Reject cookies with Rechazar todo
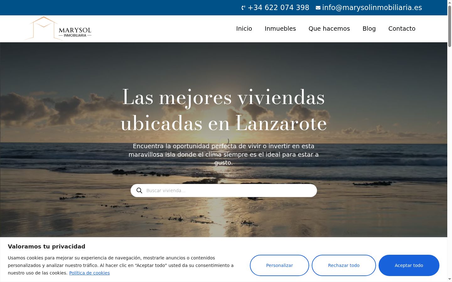The height and width of the screenshot is (282, 452). tap(344, 265)
